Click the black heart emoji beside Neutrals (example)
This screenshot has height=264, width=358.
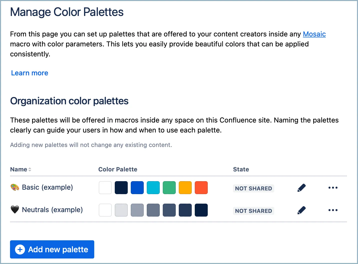[x=15, y=210]
